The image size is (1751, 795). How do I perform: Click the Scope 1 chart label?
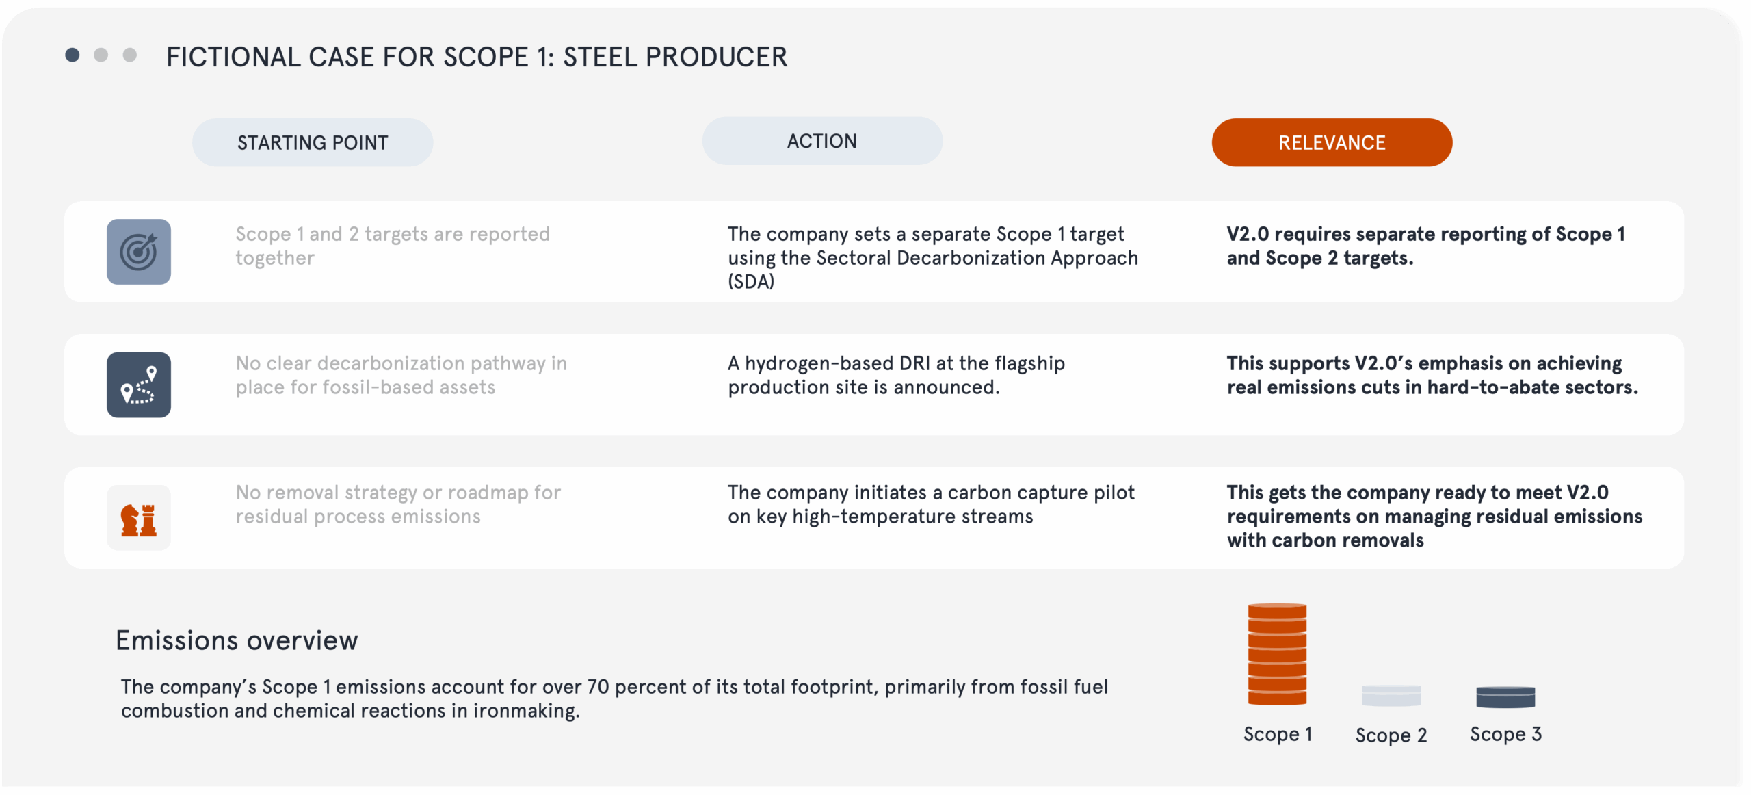pos(1278,734)
